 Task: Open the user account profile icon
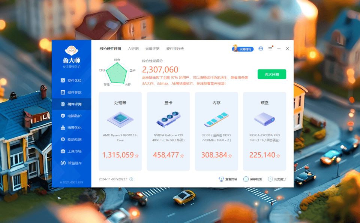(x=261, y=49)
